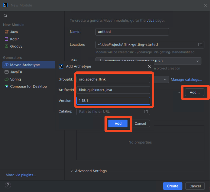The image size is (210, 192).
Task: Select Groovy module type
Action: (13, 46)
